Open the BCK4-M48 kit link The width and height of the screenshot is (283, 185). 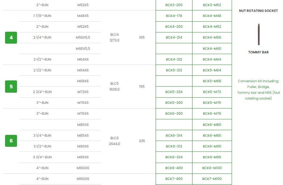pyautogui.click(x=212, y=16)
